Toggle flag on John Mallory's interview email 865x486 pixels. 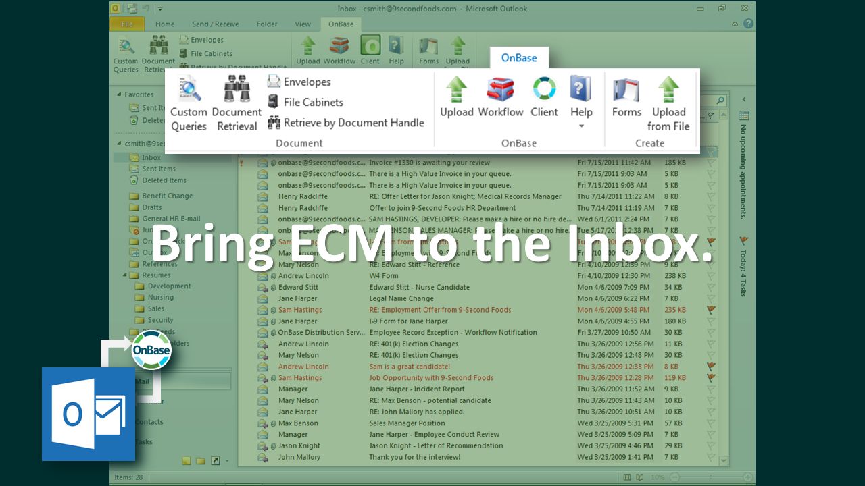[710, 457]
